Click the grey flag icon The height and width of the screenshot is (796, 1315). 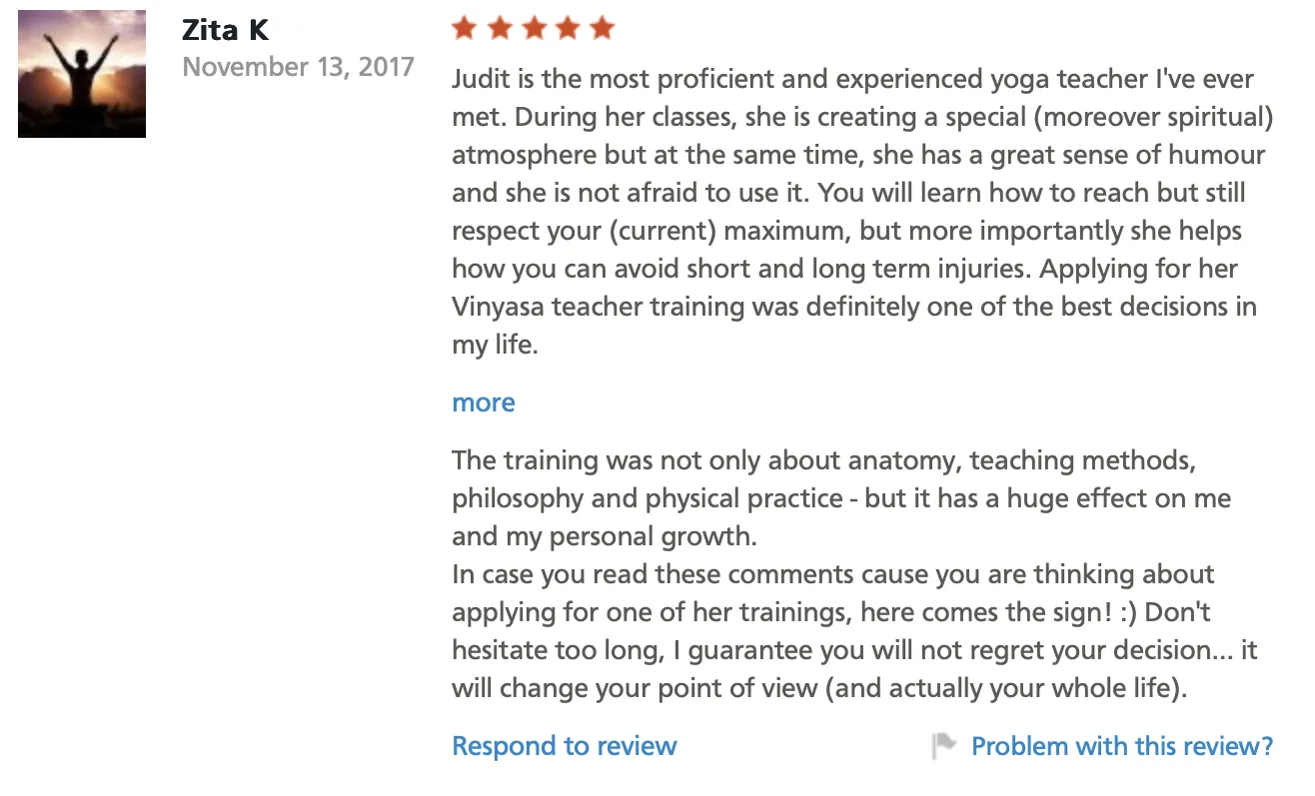(x=944, y=746)
